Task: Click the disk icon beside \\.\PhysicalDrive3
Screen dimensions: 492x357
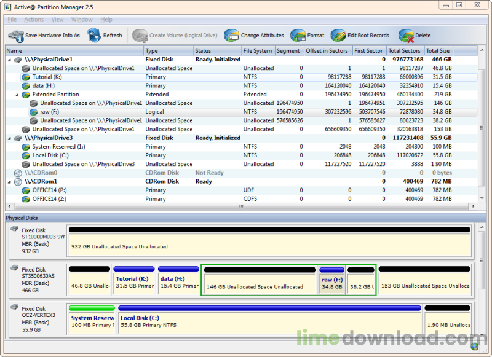Action: click(18, 138)
